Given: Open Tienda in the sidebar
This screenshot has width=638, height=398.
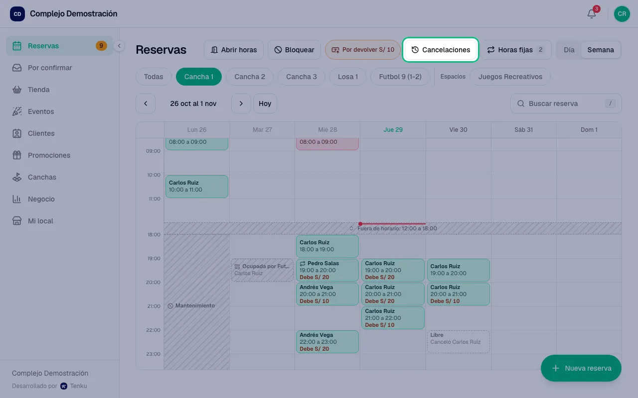Looking at the screenshot, I should point(59,90).
